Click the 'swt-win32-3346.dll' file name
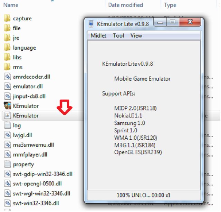The image size is (221, 212). [36, 203]
